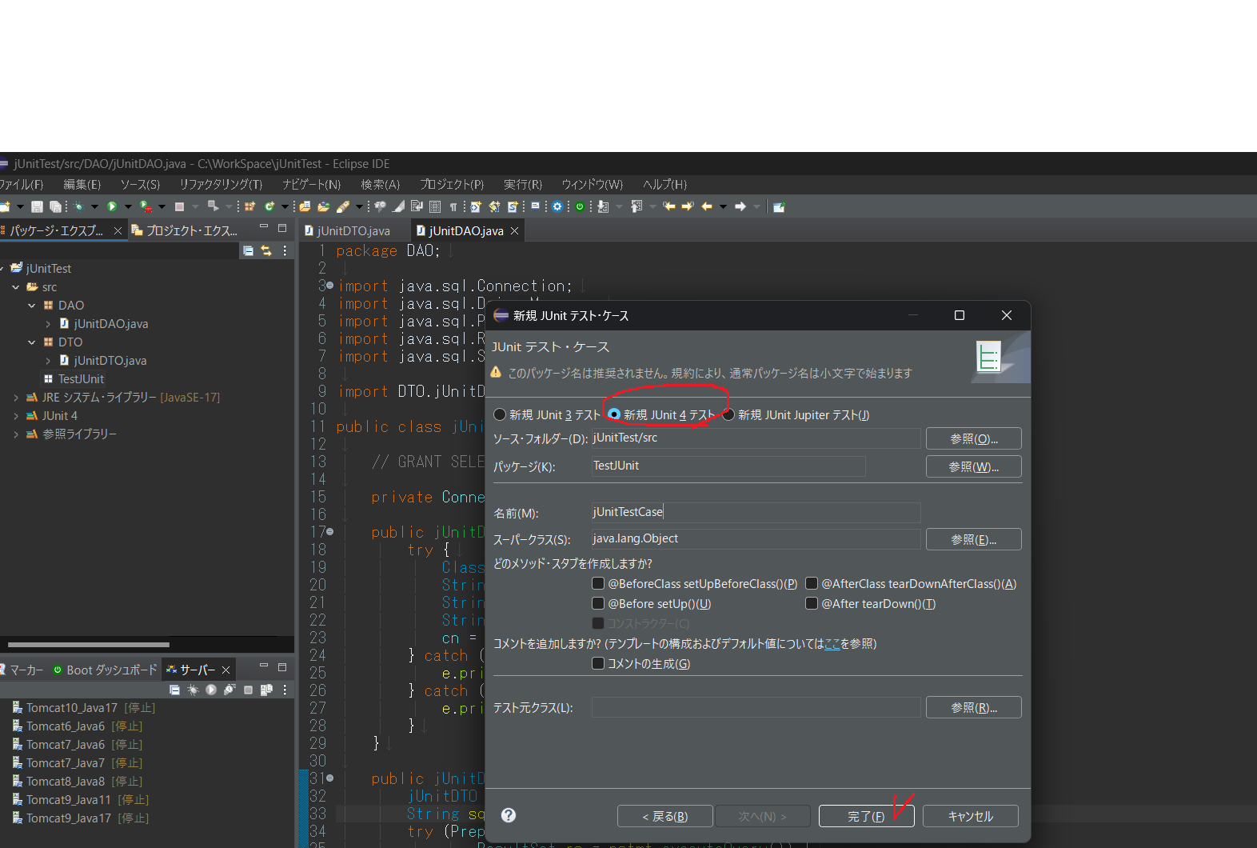Viewport: 1257px width, 848px height.
Task: Click 完了(F) button in dialog
Action: pyautogui.click(x=866, y=816)
